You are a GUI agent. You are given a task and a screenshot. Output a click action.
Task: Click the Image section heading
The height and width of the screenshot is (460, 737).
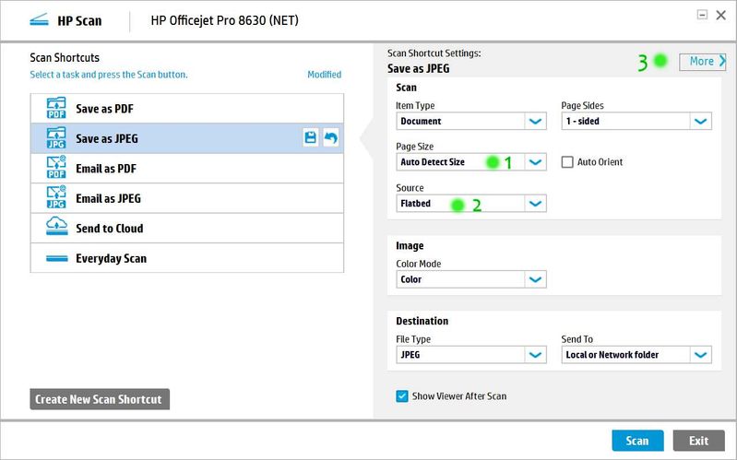point(410,246)
